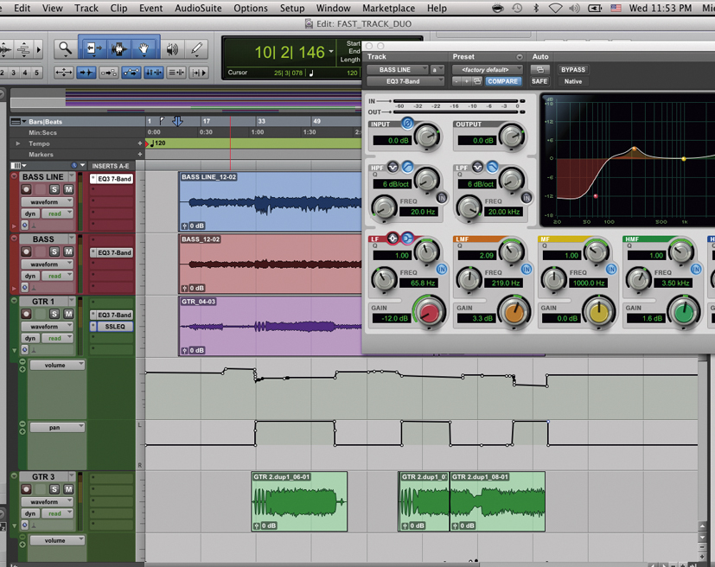Click the SAFE automation button
715x567 pixels.
539,81
